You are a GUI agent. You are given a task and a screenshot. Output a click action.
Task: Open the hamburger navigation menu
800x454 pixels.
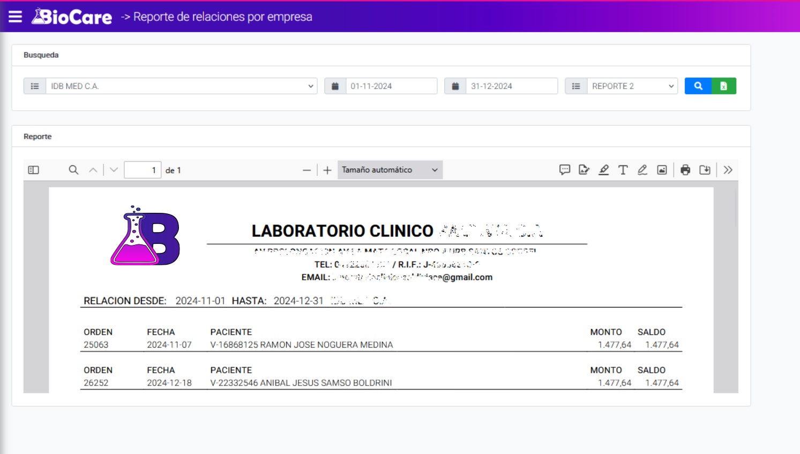click(x=15, y=17)
